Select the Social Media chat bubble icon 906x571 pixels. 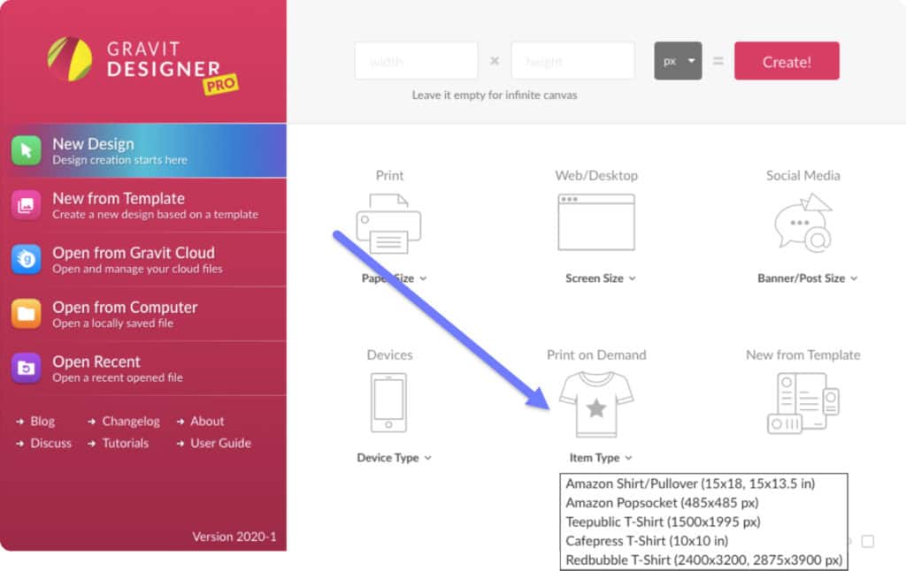click(802, 223)
